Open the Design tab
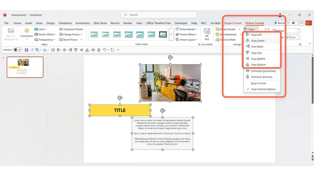314x176 pixels. [x=51, y=23]
